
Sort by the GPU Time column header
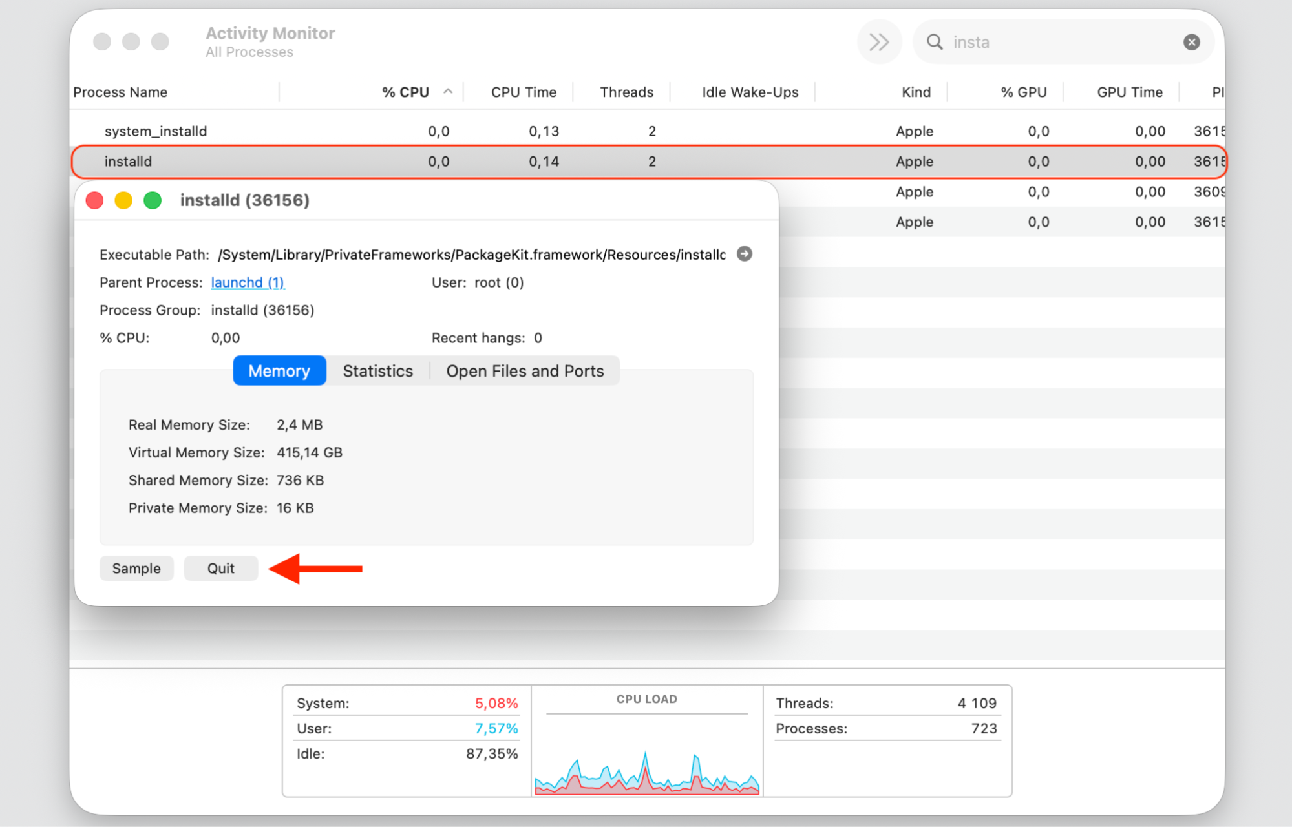(x=1130, y=92)
